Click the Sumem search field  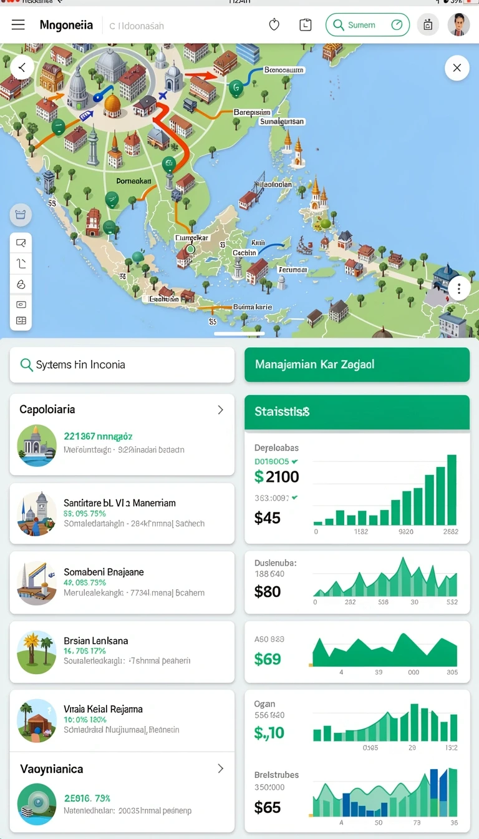tap(367, 25)
